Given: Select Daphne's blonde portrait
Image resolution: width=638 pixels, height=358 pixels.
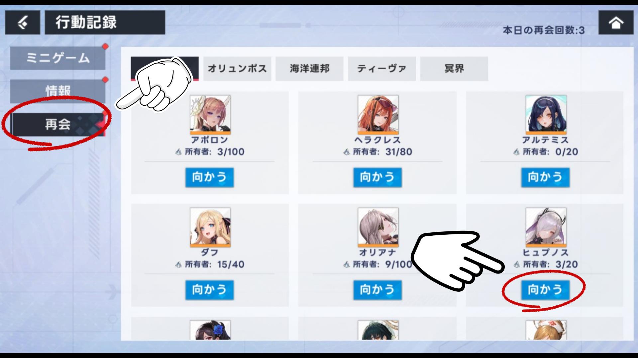Looking at the screenshot, I should (210, 227).
